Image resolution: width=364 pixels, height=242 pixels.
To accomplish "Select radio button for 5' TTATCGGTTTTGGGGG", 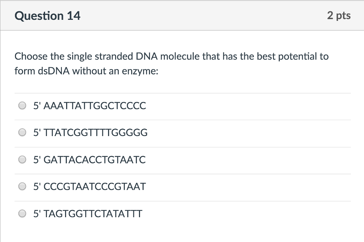I will (x=22, y=132).
